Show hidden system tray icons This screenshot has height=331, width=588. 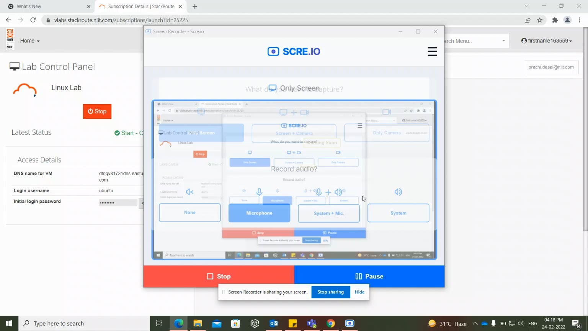[x=475, y=323]
